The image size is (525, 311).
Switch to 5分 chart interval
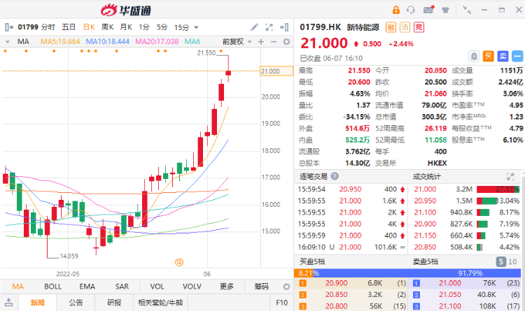[162, 27]
